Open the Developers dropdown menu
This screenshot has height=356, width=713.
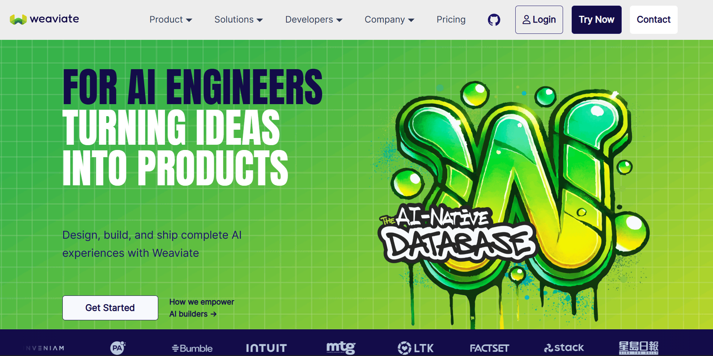313,20
